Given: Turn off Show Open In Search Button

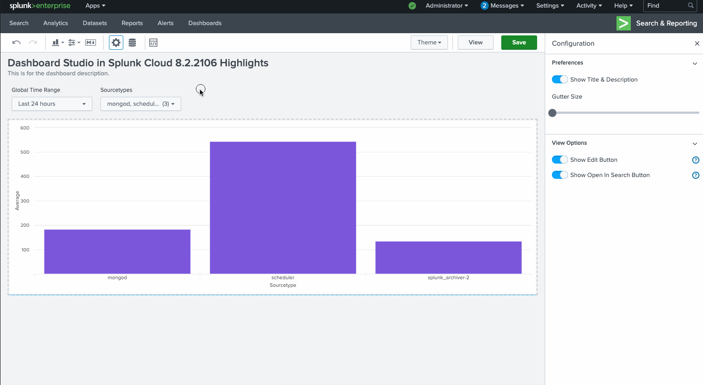Looking at the screenshot, I should pos(560,175).
